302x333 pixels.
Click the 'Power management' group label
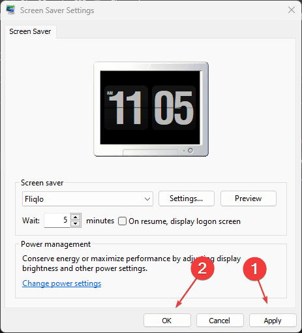pyautogui.click(x=55, y=244)
